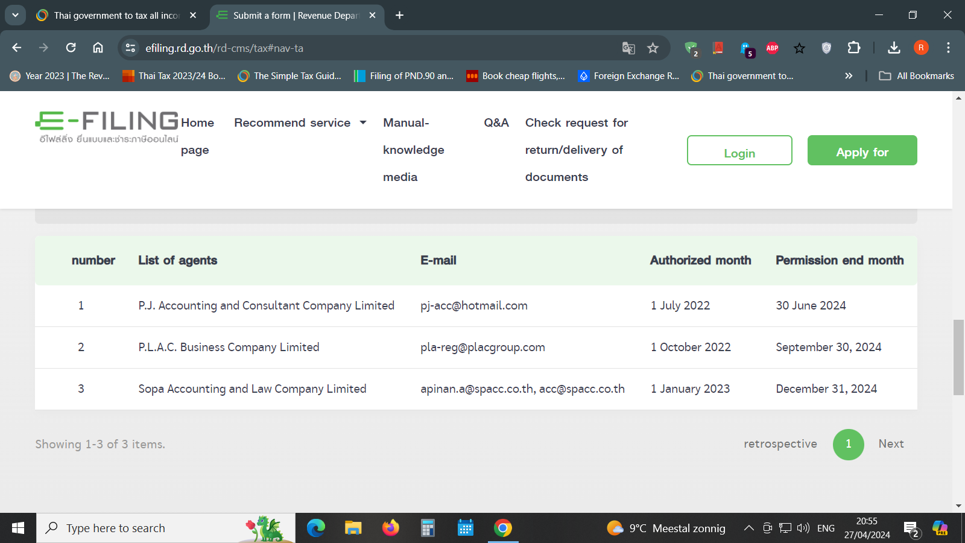The height and width of the screenshot is (543, 965).
Task: Open Thai Tax 2023/24 Bo bookmark
Action: (x=174, y=75)
